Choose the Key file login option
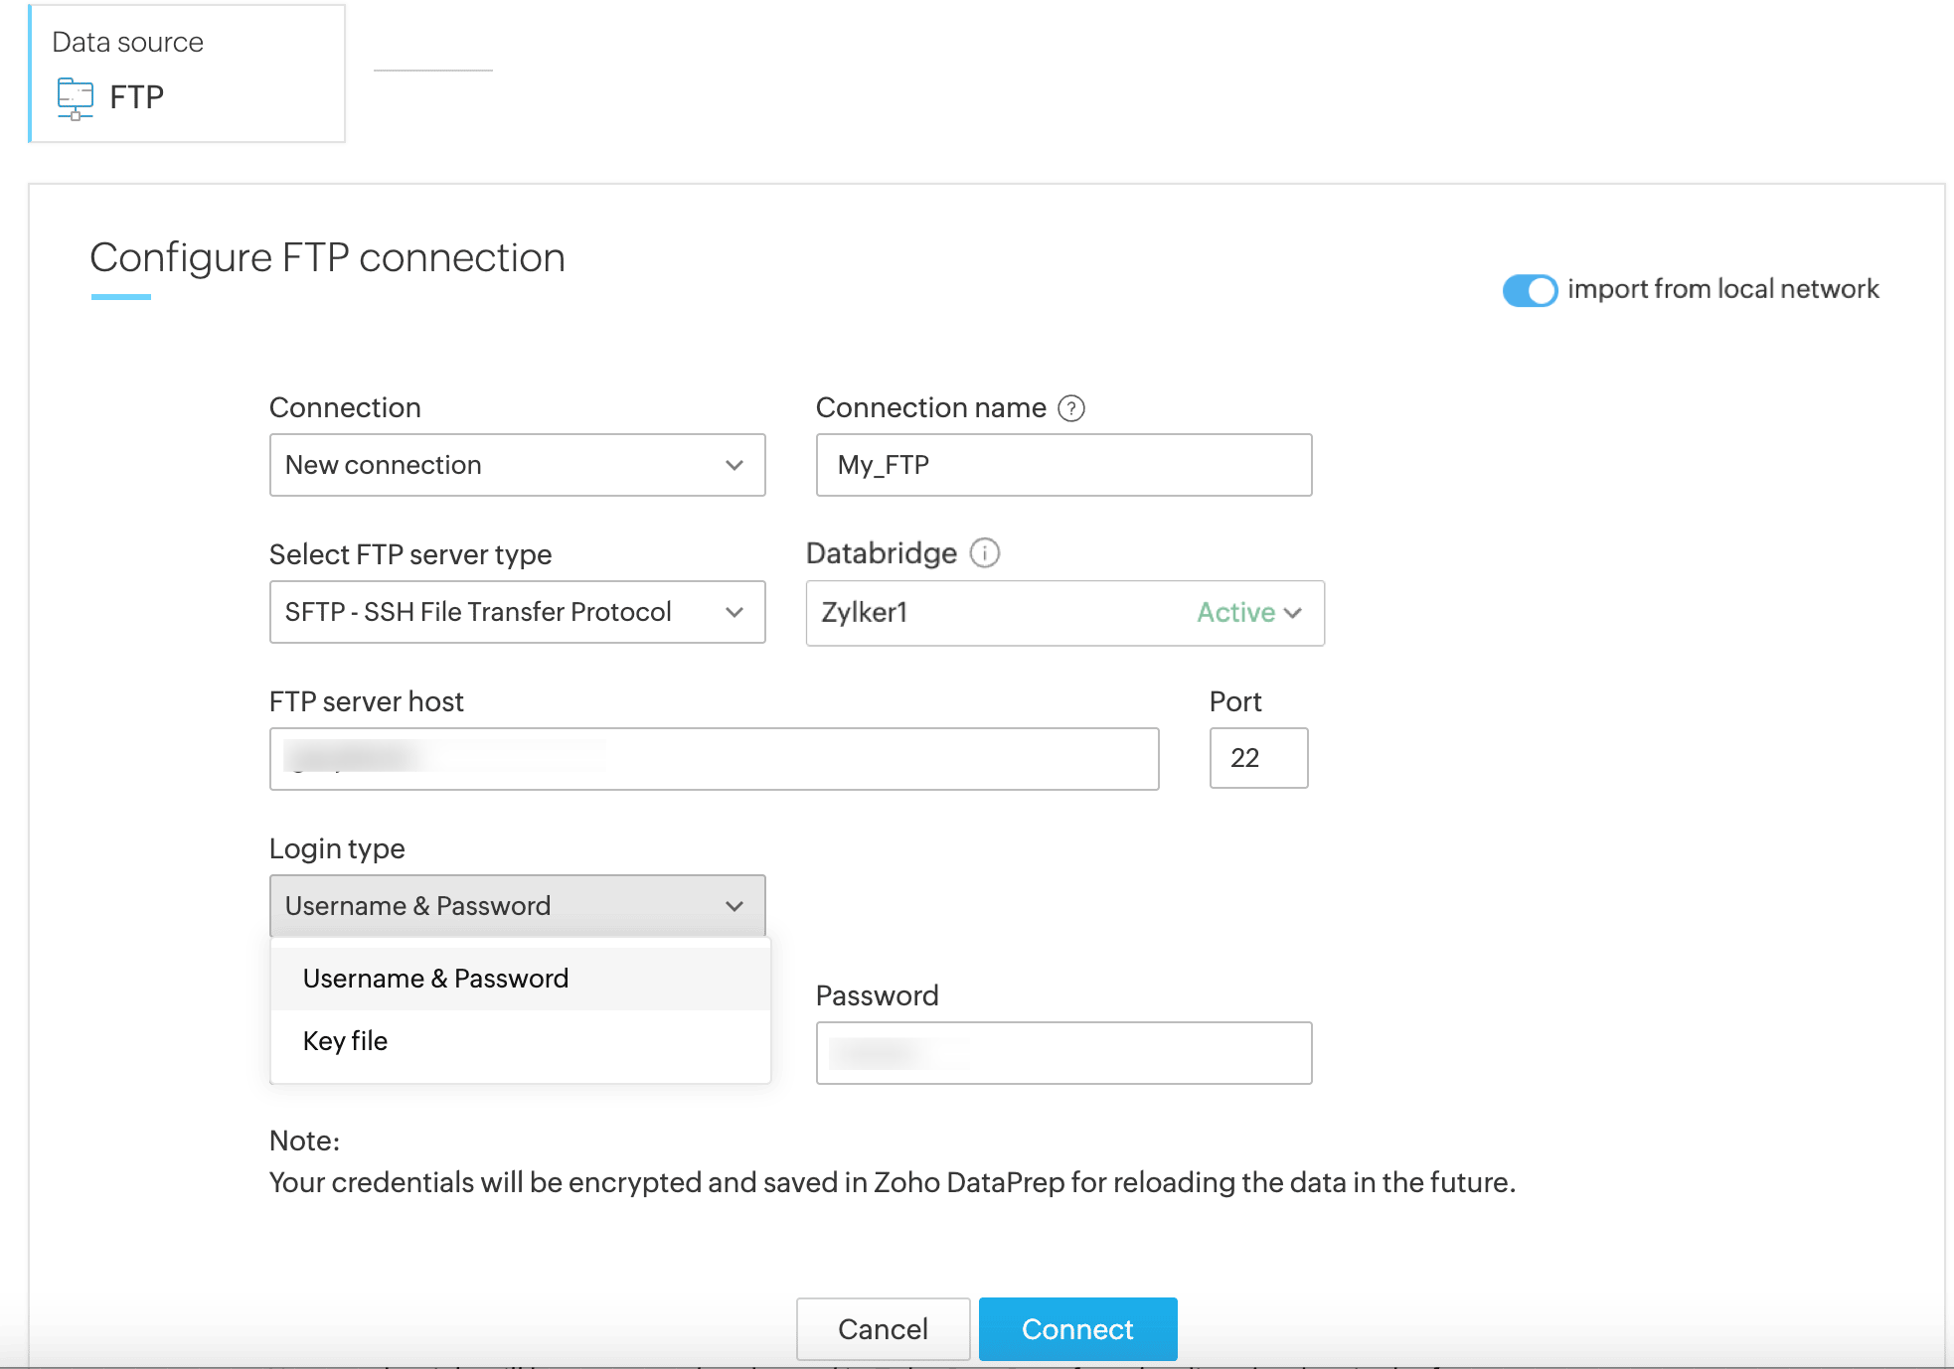Screen dimensions: 1954x1369 click(346, 1041)
